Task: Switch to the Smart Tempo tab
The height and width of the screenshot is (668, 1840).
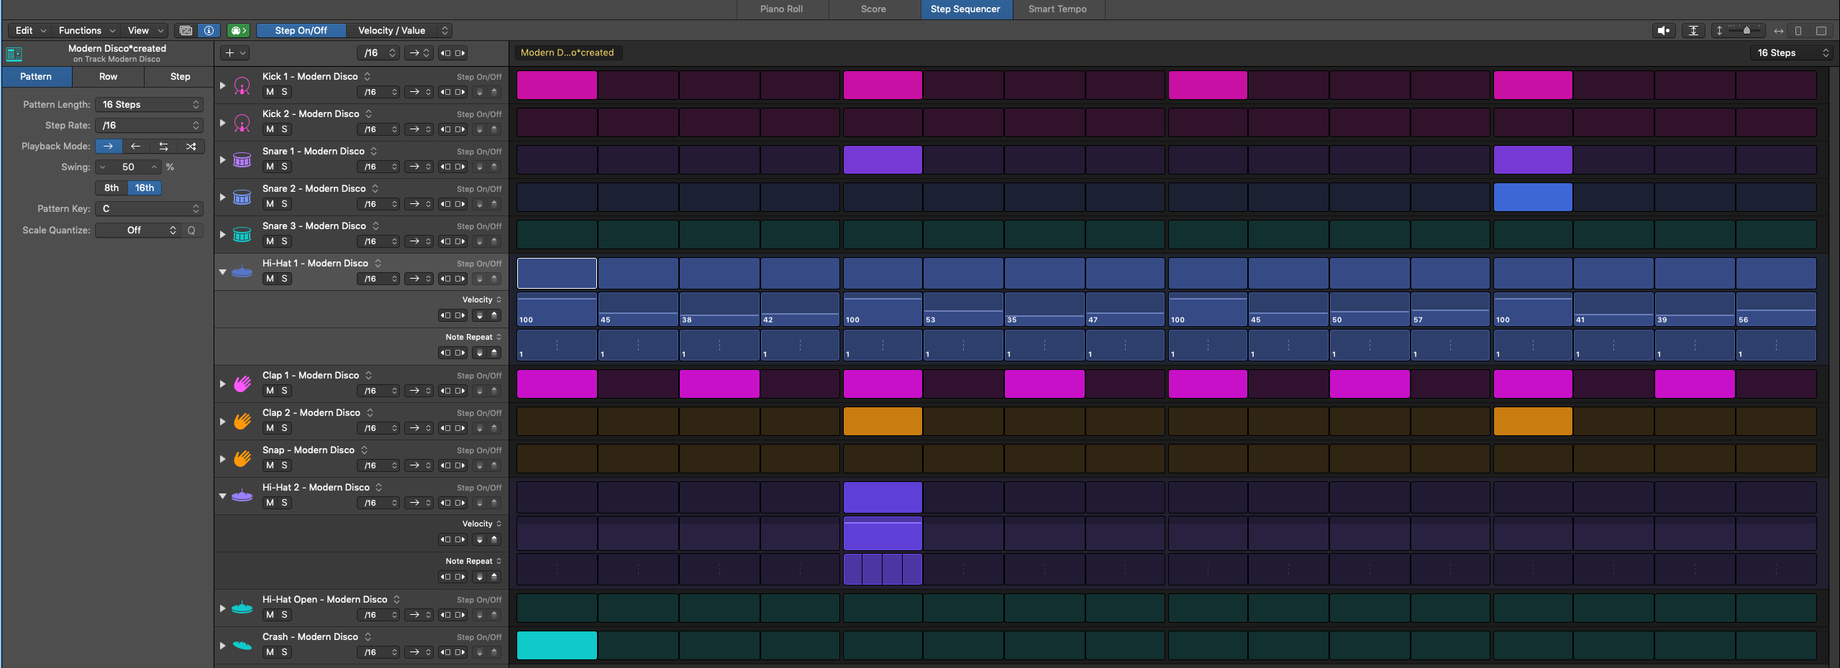Action: [1058, 9]
